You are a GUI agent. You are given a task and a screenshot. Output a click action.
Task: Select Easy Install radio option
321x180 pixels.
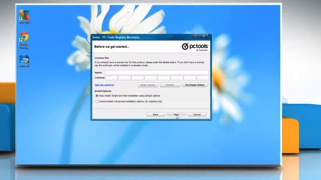[97, 95]
